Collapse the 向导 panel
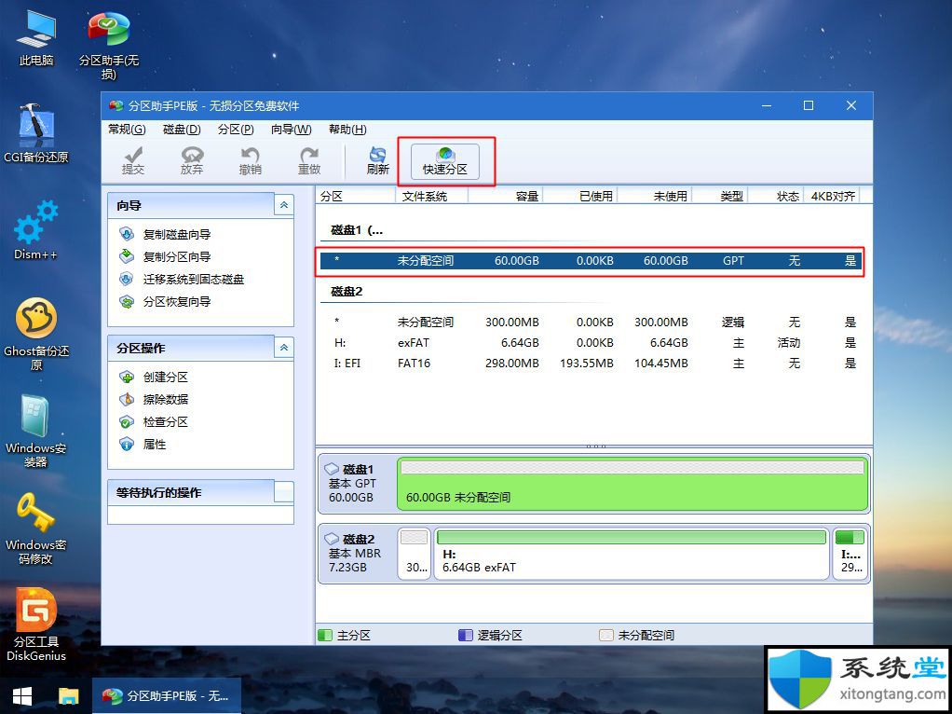The height and width of the screenshot is (714, 952). tap(283, 205)
